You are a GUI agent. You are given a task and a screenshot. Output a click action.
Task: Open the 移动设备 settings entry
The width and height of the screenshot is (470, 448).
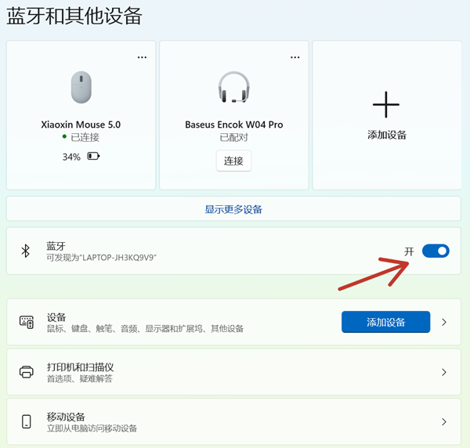coord(66,417)
